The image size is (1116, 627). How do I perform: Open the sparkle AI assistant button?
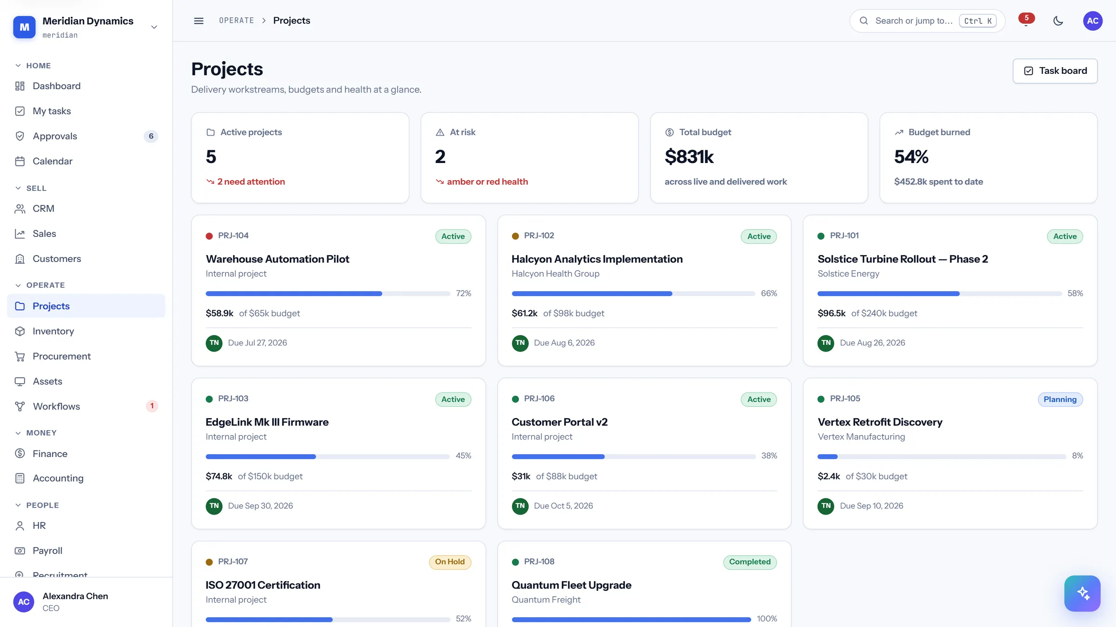(1082, 594)
